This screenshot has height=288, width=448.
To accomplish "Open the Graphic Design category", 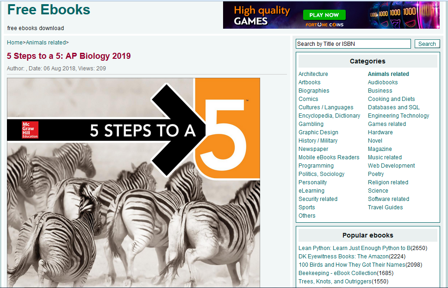I will (x=318, y=132).
